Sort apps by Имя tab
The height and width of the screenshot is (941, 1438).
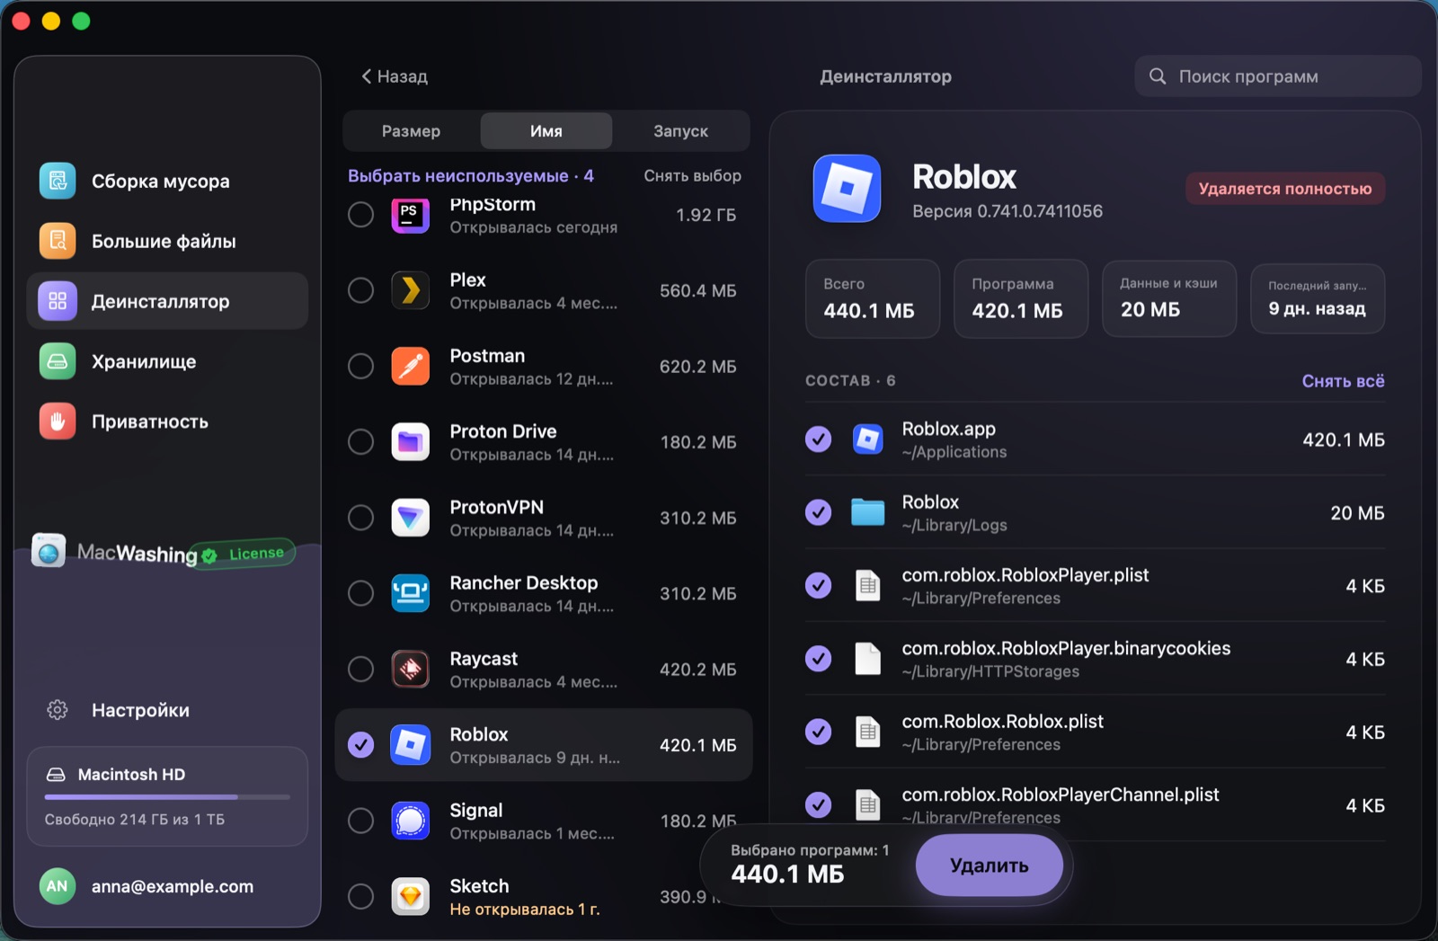(x=546, y=131)
